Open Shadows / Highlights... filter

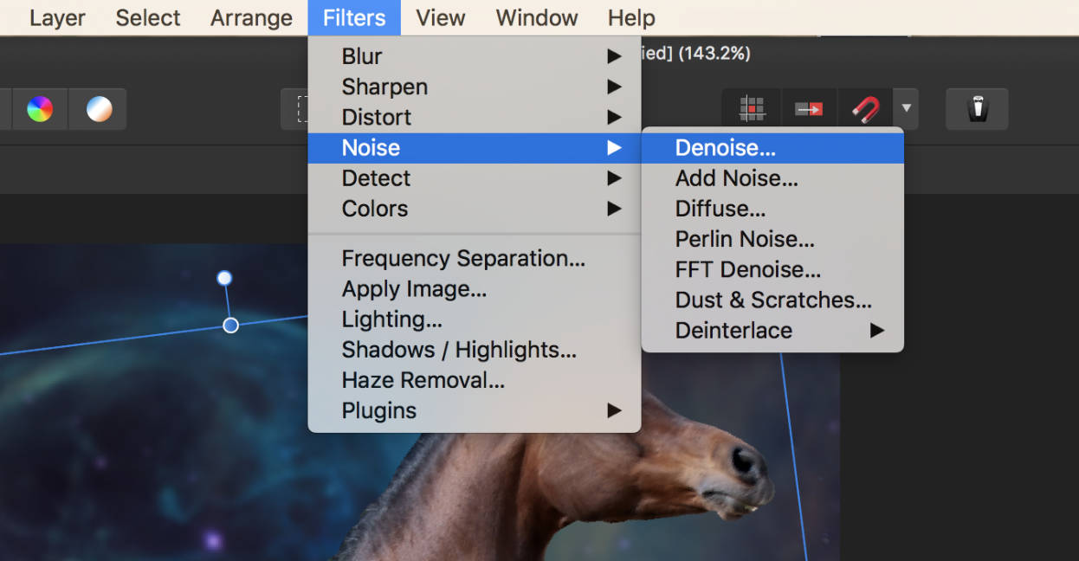tap(475, 350)
